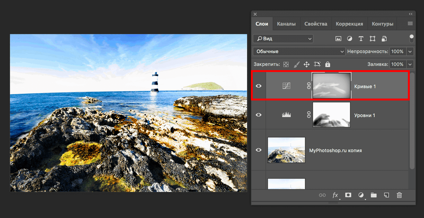Image resolution: width=424 pixels, height=218 pixels.
Task: Switch to the Каналы tab
Action: point(286,24)
